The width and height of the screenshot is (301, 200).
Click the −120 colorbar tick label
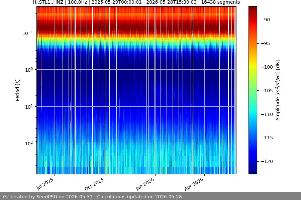pos(267,161)
